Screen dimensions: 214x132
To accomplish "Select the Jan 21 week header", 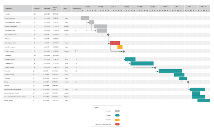I will click(x=87, y=7).
